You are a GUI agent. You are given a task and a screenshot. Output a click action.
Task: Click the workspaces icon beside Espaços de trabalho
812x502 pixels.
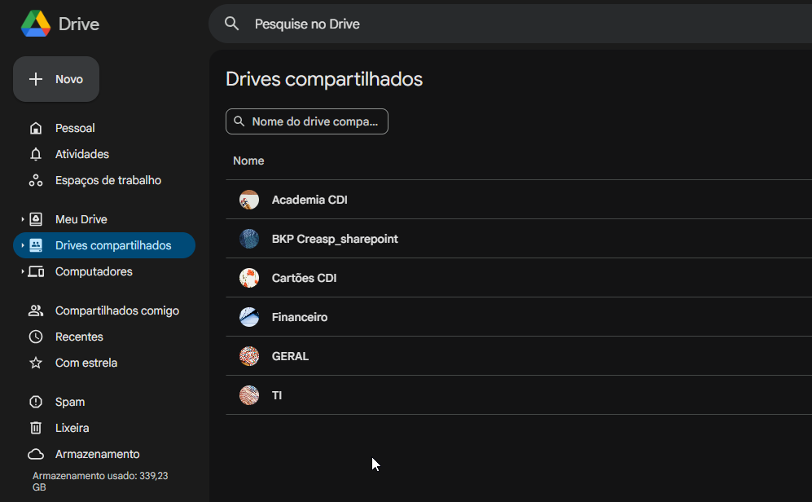pyautogui.click(x=36, y=180)
